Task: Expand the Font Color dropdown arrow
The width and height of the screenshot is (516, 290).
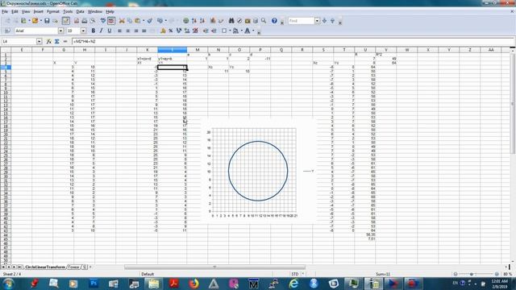Action: [x=253, y=31]
